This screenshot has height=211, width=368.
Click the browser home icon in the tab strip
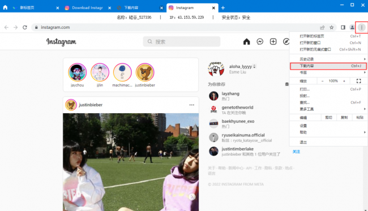(5, 7)
